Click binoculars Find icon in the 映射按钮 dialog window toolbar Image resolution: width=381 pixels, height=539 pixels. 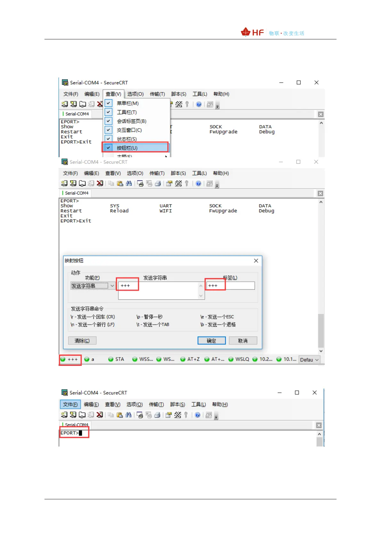tap(129, 183)
